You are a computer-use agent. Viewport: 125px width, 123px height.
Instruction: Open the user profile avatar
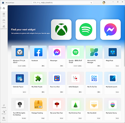104,3
